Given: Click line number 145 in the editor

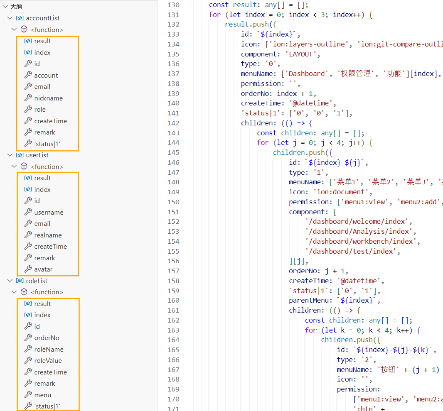Looking at the screenshot, I should [173, 152].
